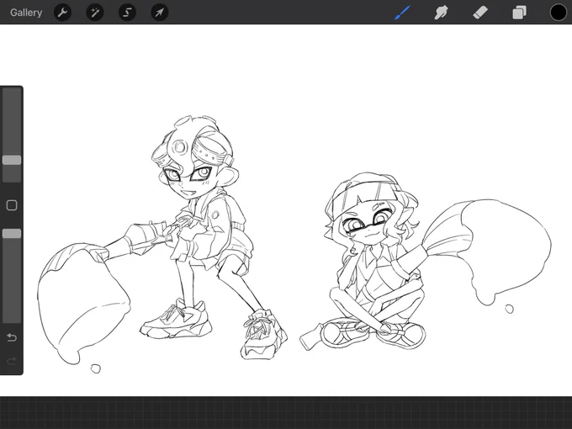Open the Actions wrench menu
Image resolution: width=572 pixels, height=429 pixels.
tap(62, 13)
